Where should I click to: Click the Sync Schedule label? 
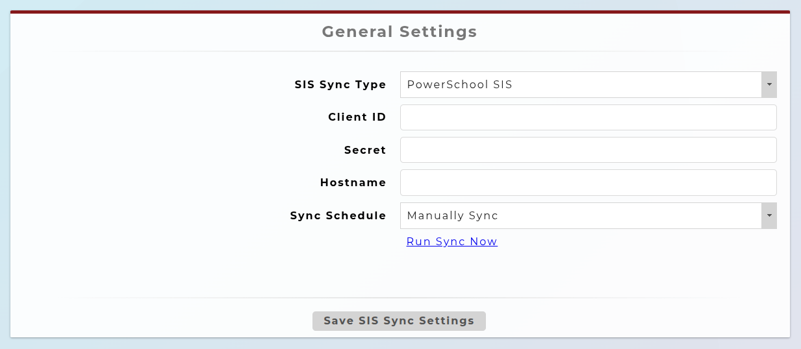tap(338, 215)
